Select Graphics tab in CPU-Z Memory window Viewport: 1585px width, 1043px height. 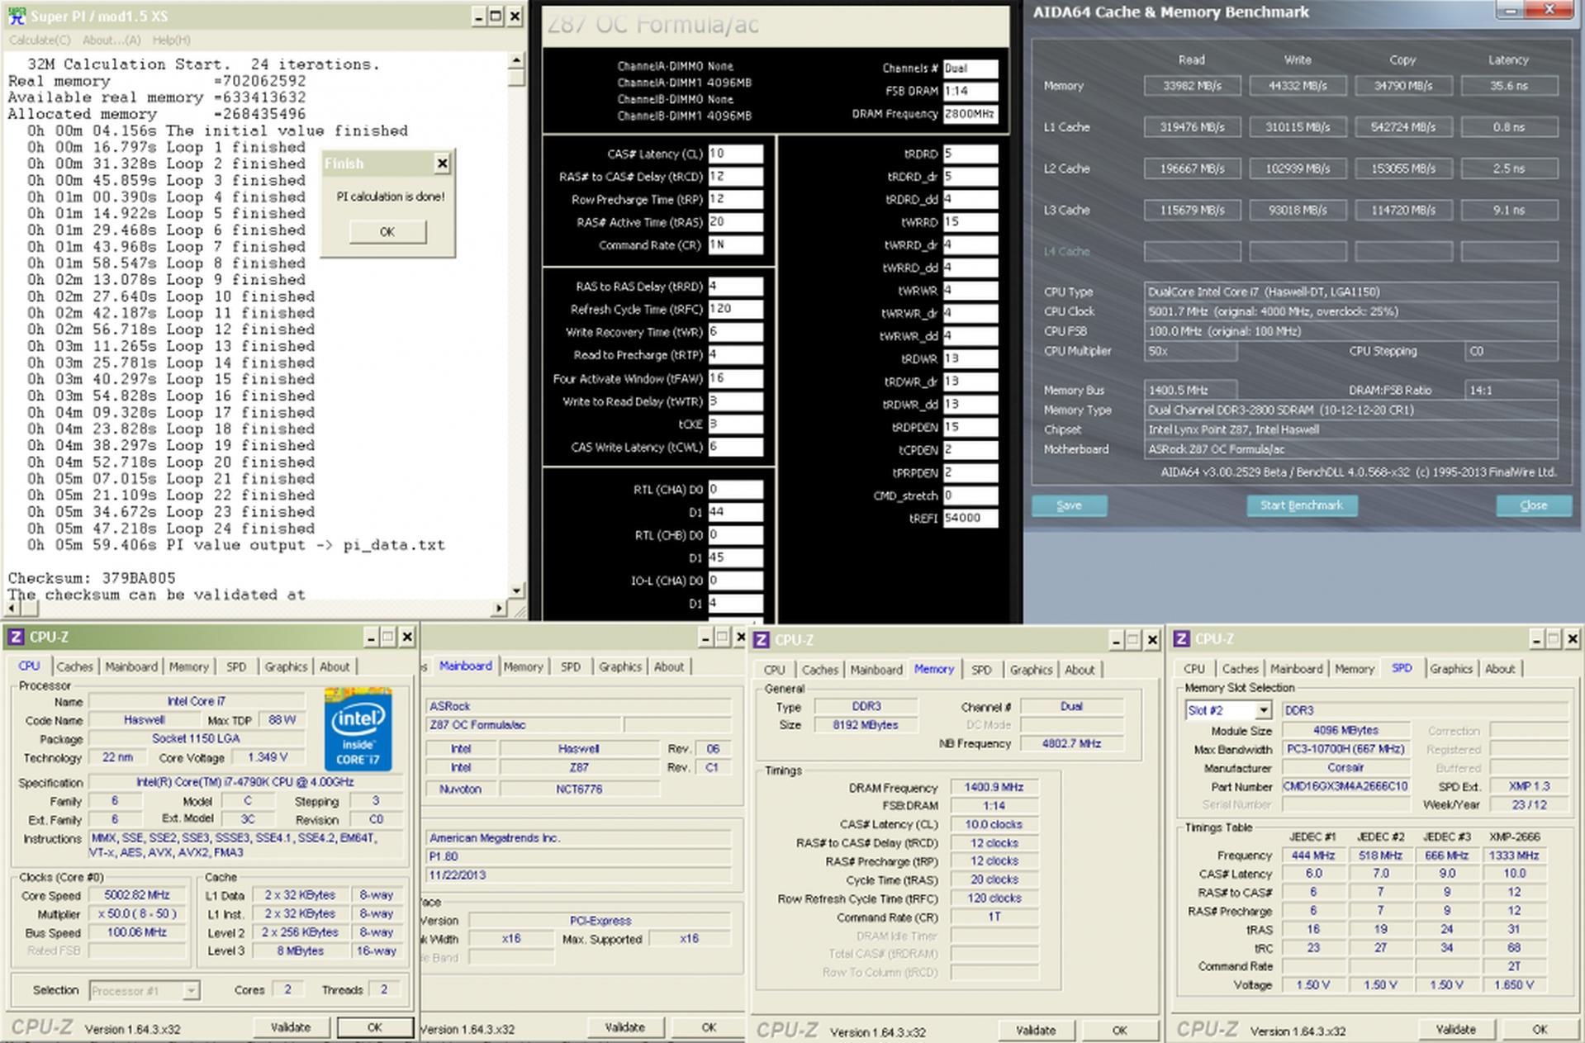coord(1030,670)
